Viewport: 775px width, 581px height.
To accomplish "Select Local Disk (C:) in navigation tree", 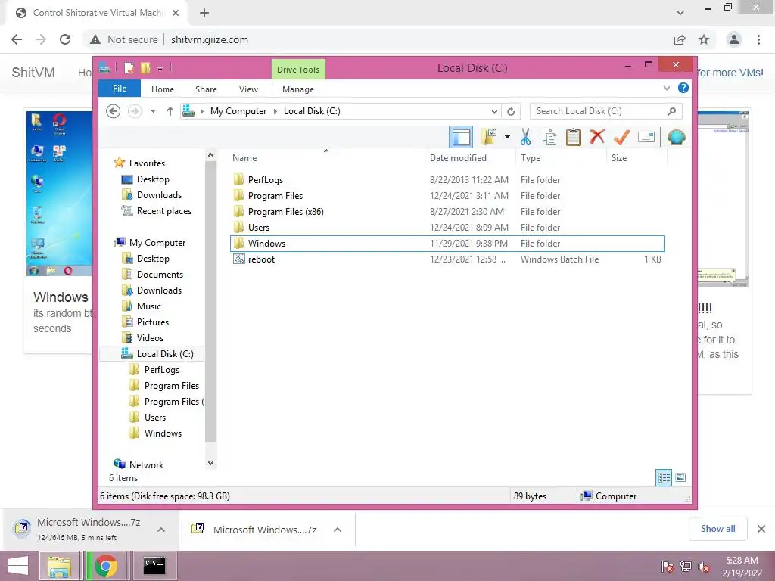I will tap(164, 354).
